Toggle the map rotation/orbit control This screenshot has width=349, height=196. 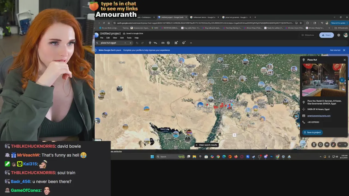tap(320, 145)
